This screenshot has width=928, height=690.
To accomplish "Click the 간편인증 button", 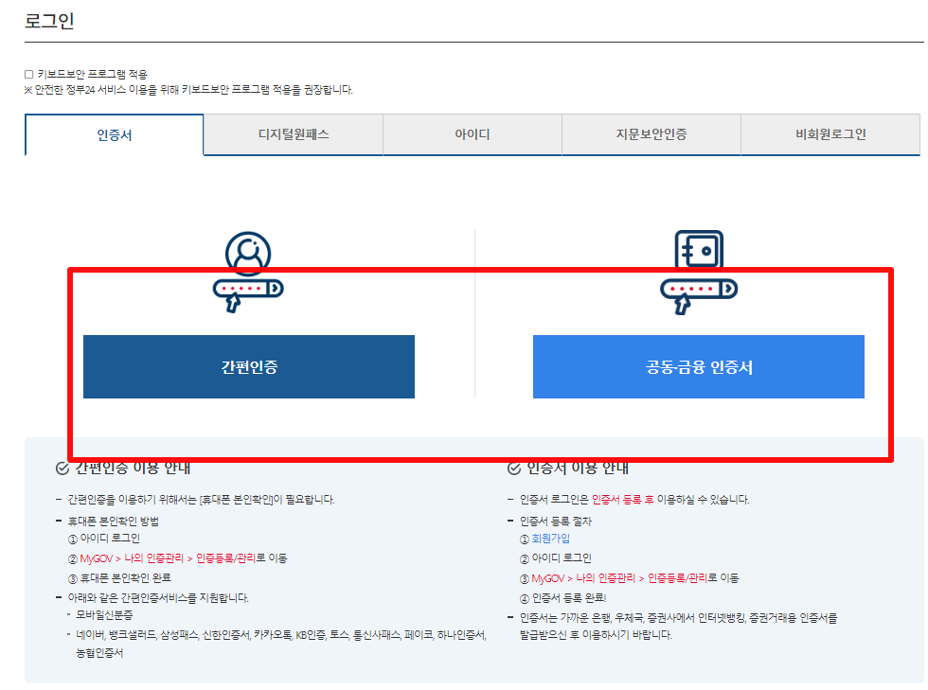I will click(248, 367).
